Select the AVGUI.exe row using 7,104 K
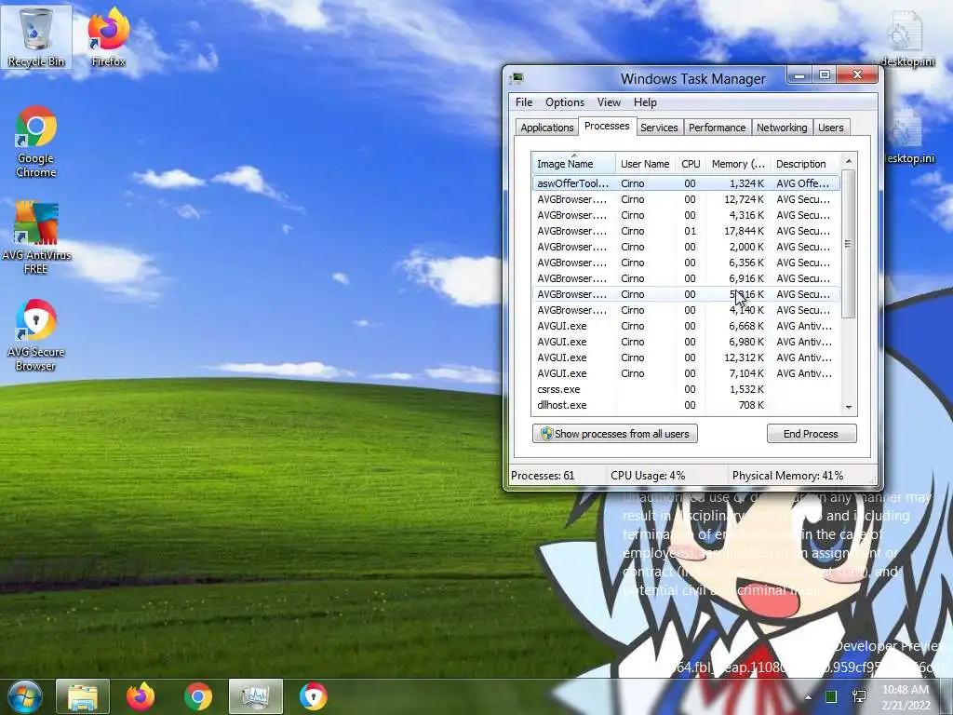The width and height of the screenshot is (953, 715). click(686, 372)
